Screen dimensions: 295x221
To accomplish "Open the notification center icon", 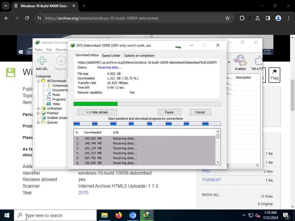I will (286, 215).
